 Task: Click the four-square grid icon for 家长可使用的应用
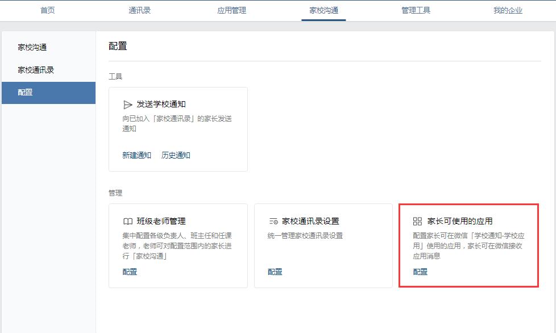pyautogui.click(x=418, y=221)
